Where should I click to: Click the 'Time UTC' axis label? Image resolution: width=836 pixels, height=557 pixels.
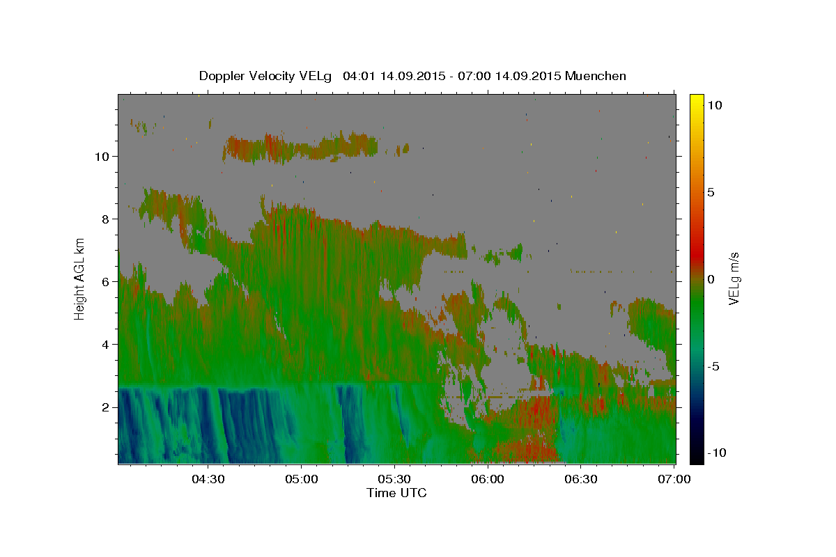click(396, 493)
